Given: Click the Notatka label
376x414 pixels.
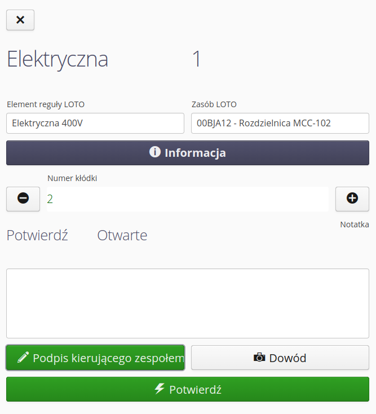Looking at the screenshot, I should 354,224.
